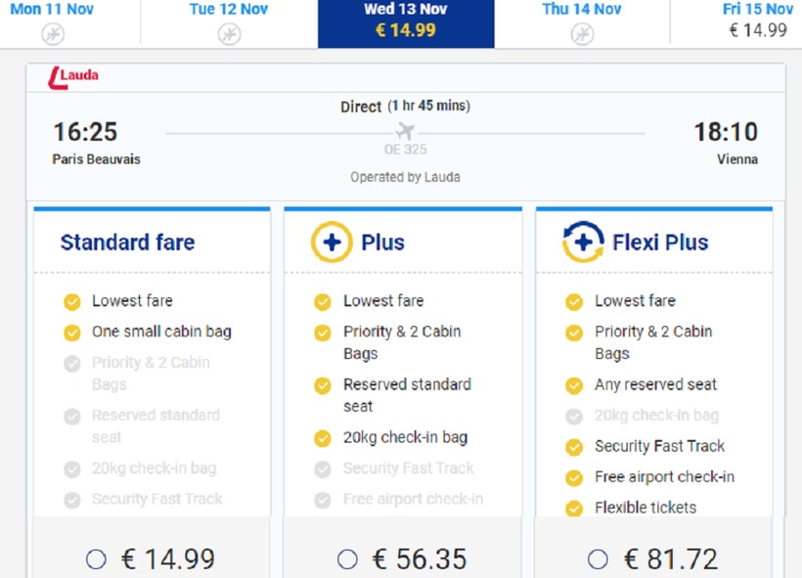Click the airplane icon on flight route
The width and height of the screenshot is (802, 578).
pyautogui.click(x=406, y=132)
